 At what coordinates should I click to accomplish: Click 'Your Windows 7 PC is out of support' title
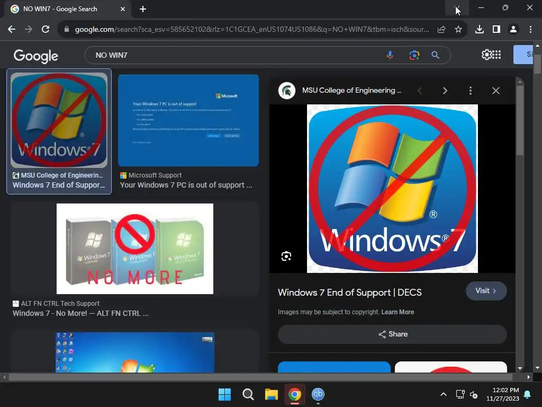click(x=186, y=185)
